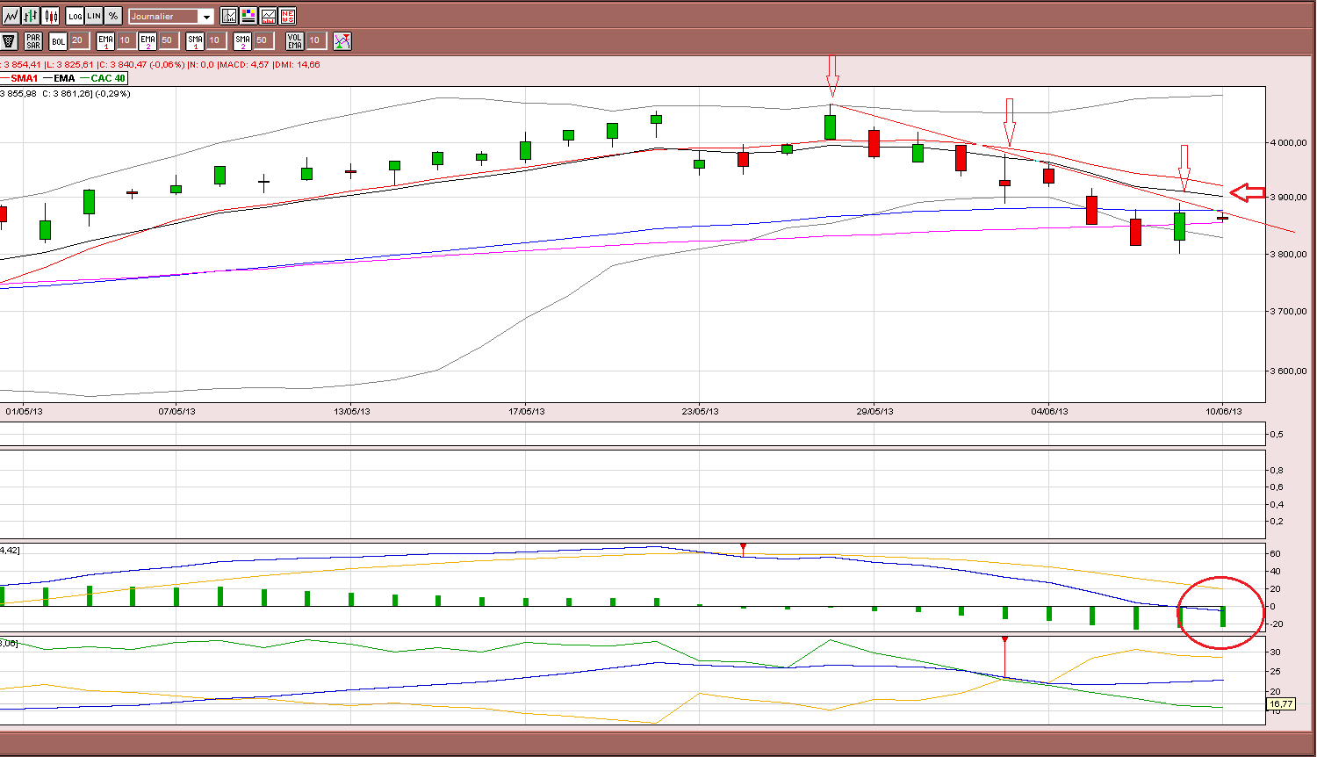Edit the EMA 1 period field
The width and height of the screenshot is (1317, 757).
coord(126,40)
